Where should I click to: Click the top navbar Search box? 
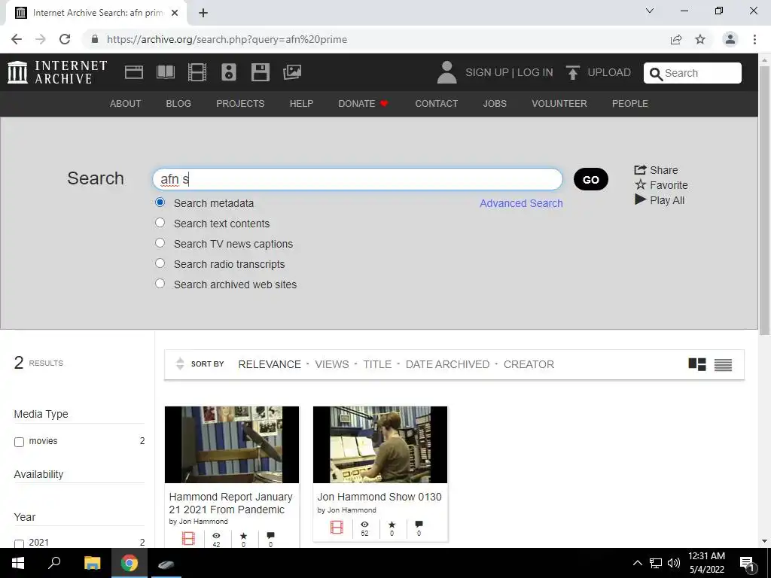coord(693,73)
